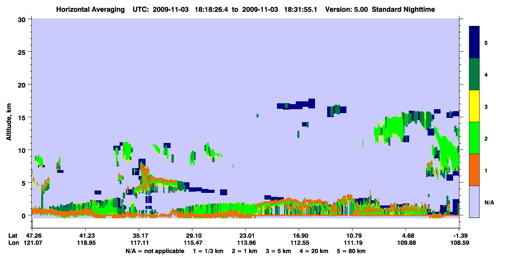Screen dimensions: 510x262
Task: Click the longitude value 108.59
Action: pyautogui.click(x=459, y=243)
